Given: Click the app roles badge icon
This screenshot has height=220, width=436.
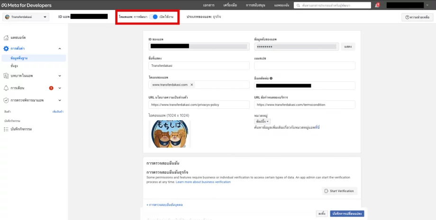Looking at the screenshot, I should 6,76.
